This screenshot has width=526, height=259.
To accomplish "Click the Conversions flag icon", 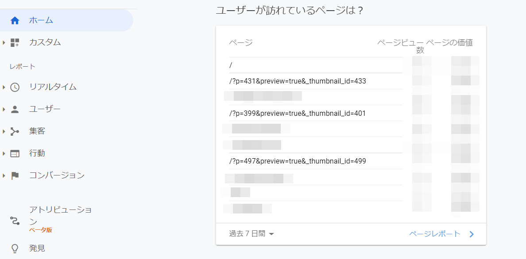I will click(15, 175).
